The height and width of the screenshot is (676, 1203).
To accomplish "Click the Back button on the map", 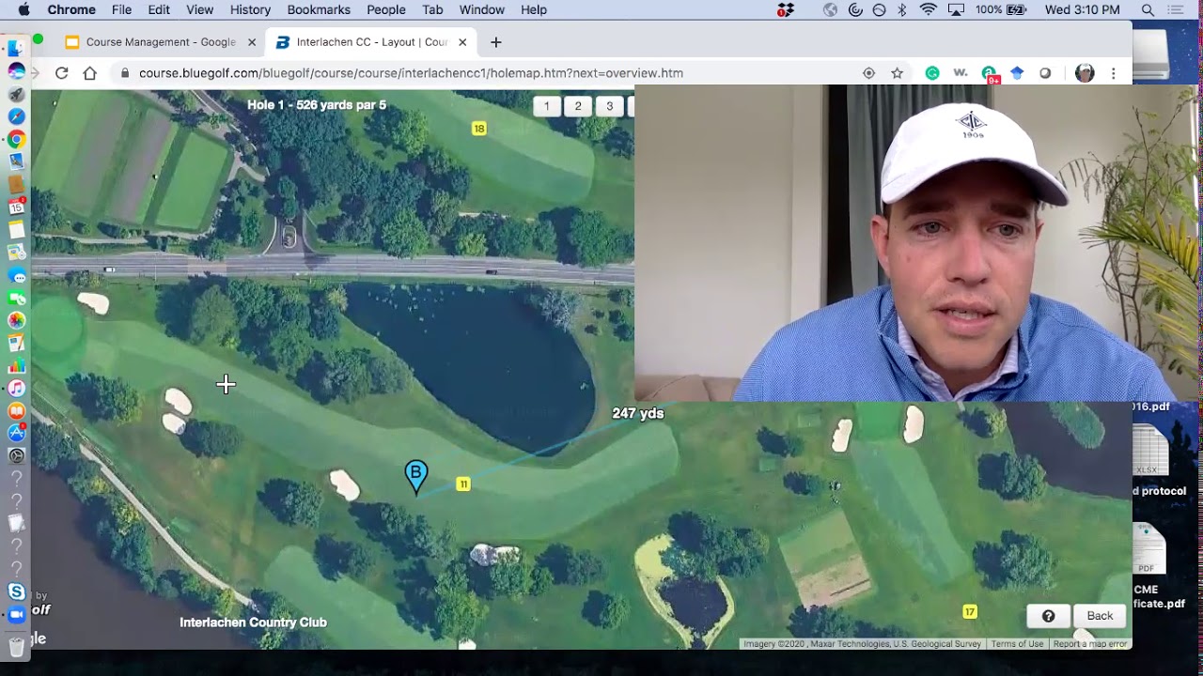I will [x=1100, y=616].
